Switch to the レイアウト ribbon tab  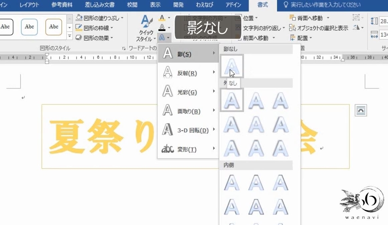coord(30,5)
